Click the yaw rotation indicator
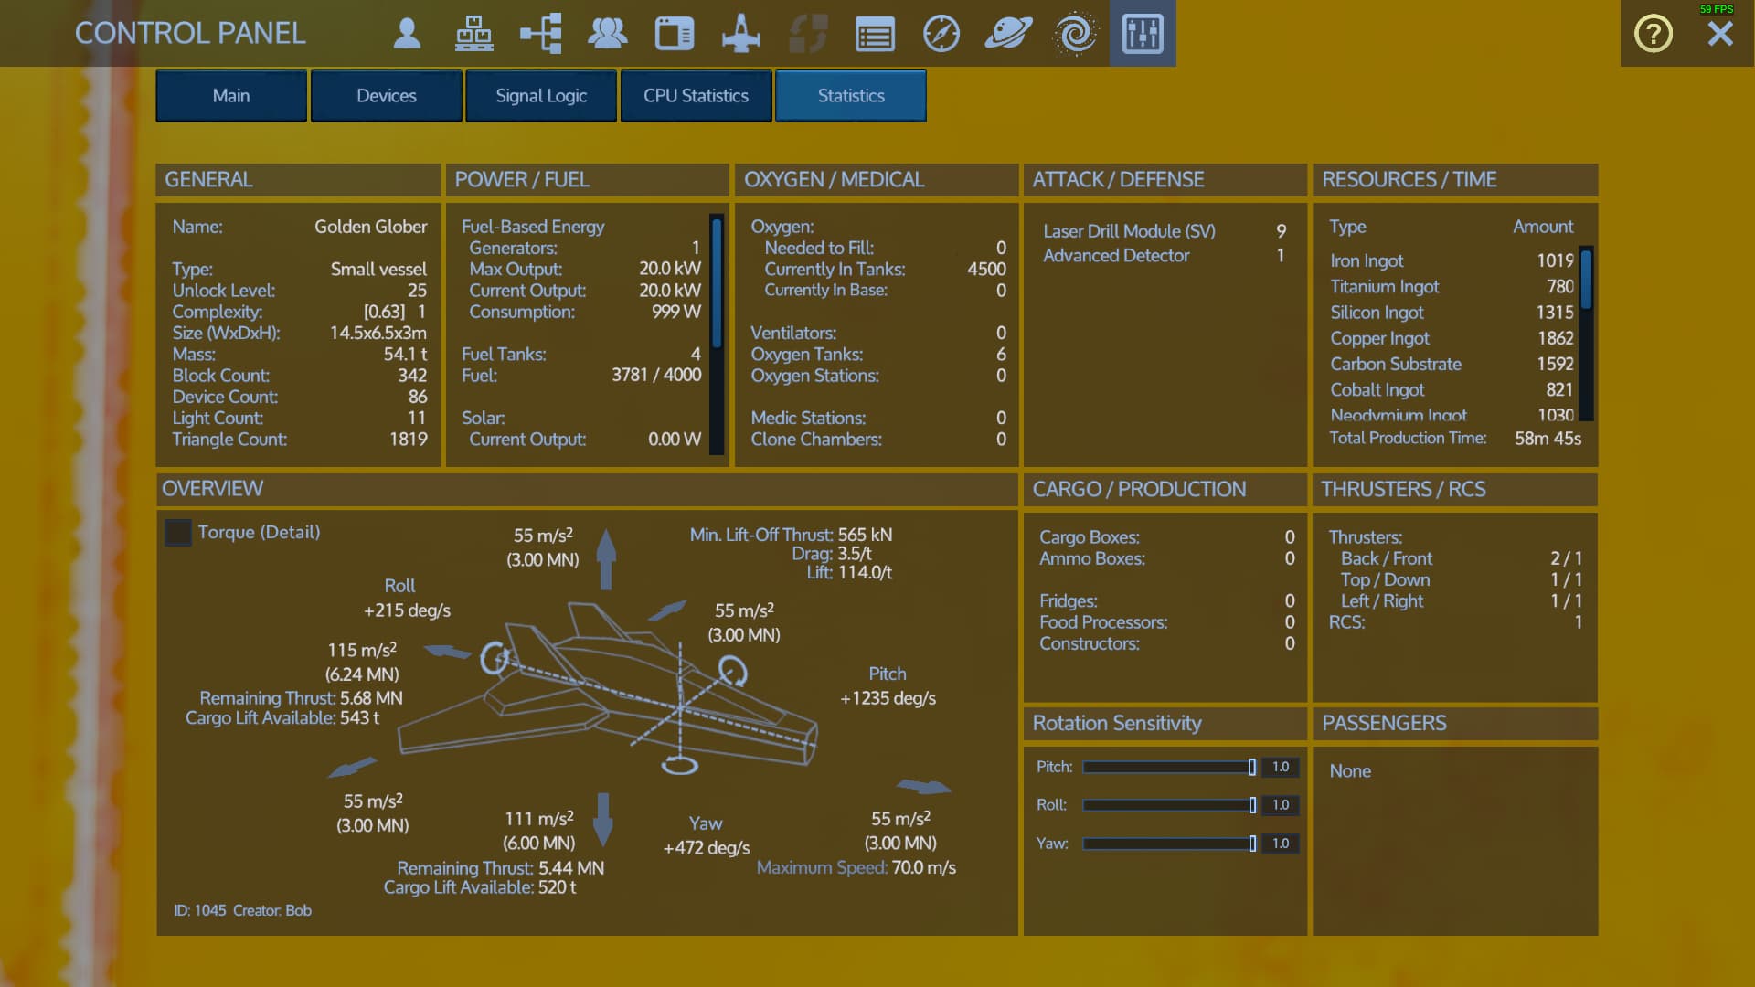This screenshot has height=987, width=1755. pyautogui.click(x=679, y=766)
